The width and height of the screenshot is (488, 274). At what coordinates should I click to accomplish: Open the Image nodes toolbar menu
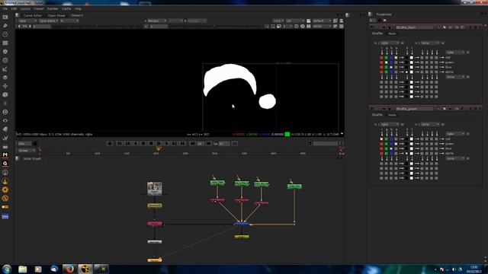click(x=5, y=17)
